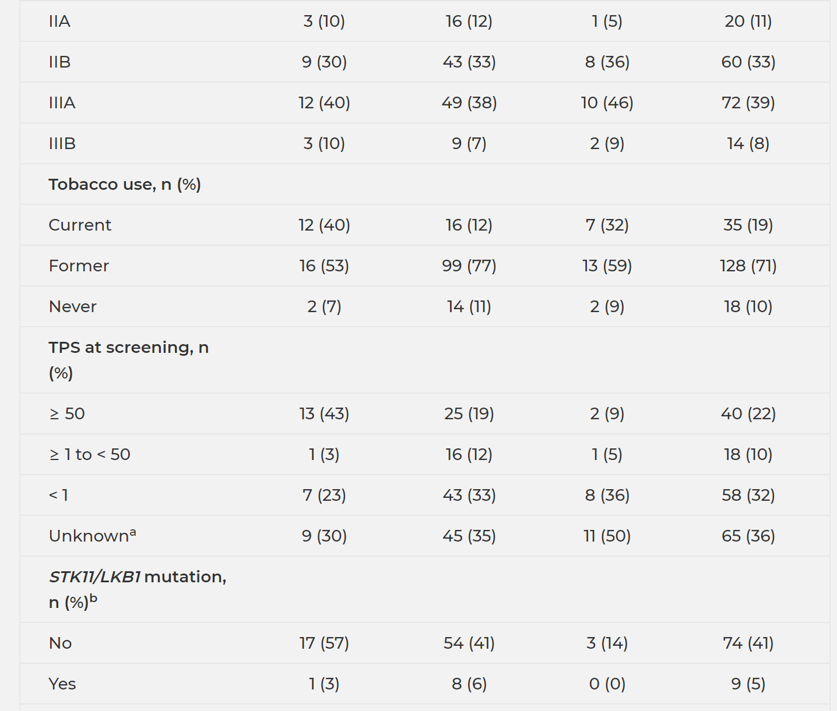Click the Tobacco use, n (%) heading

[x=125, y=185]
